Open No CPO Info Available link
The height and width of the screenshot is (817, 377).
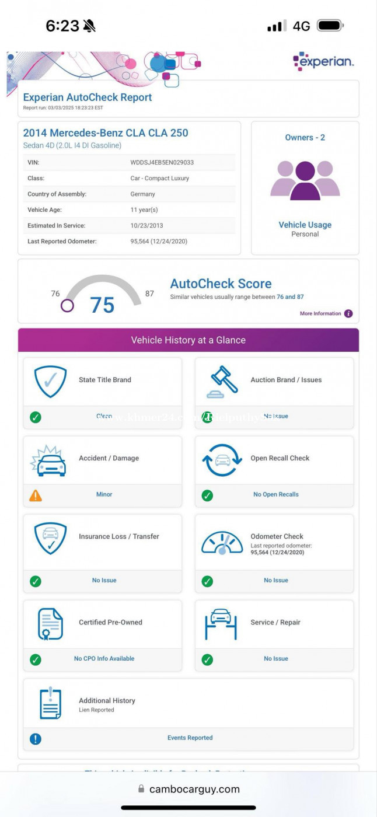coord(104,658)
